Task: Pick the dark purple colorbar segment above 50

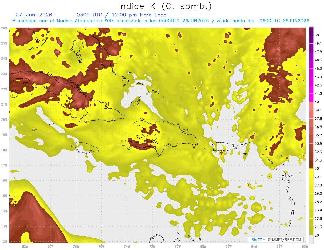Action: point(311,31)
